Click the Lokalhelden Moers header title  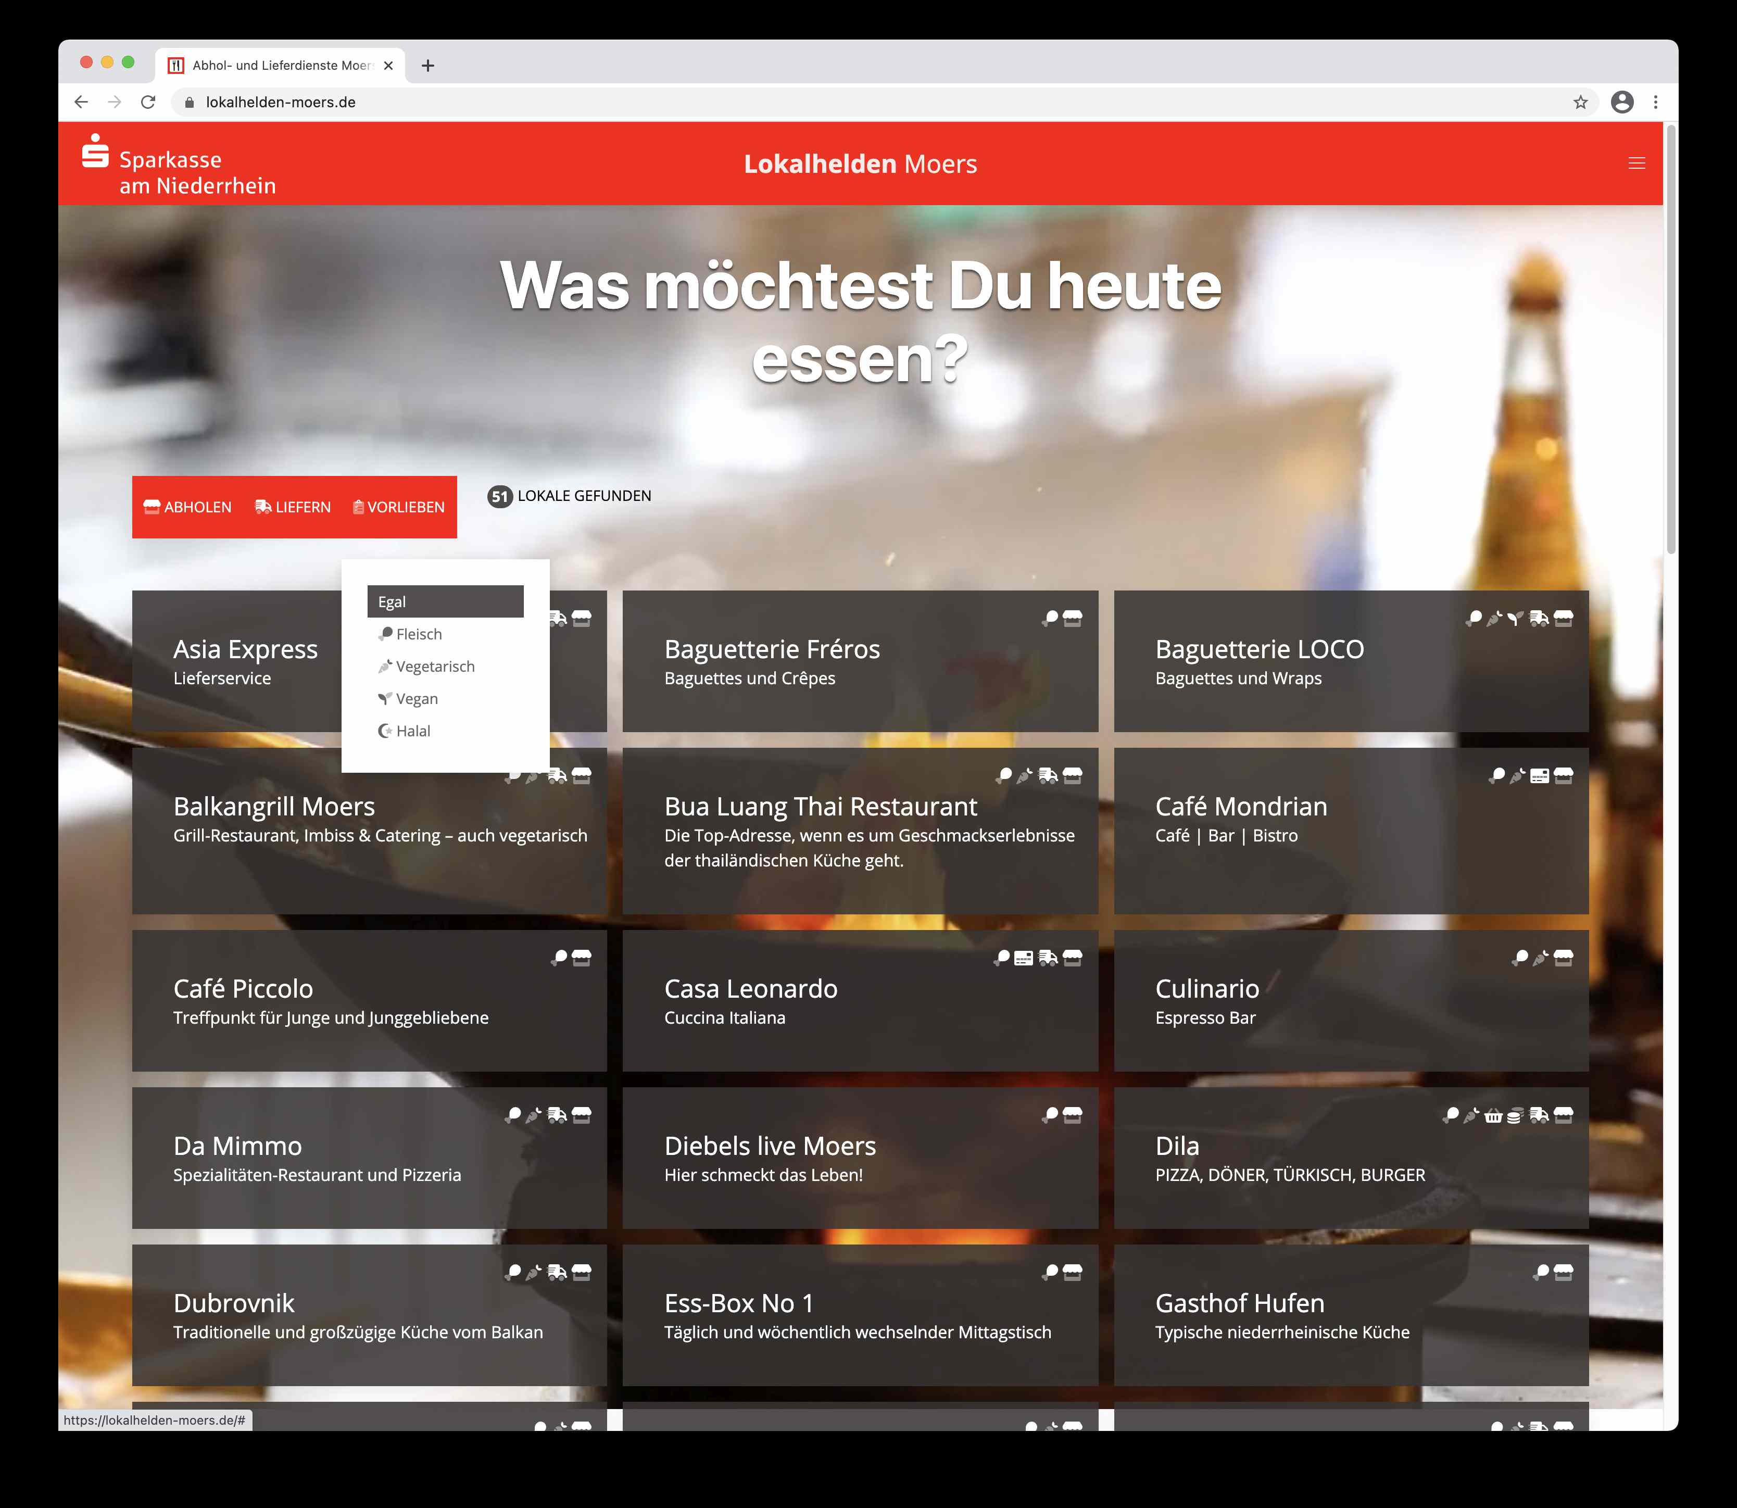(x=860, y=164)
